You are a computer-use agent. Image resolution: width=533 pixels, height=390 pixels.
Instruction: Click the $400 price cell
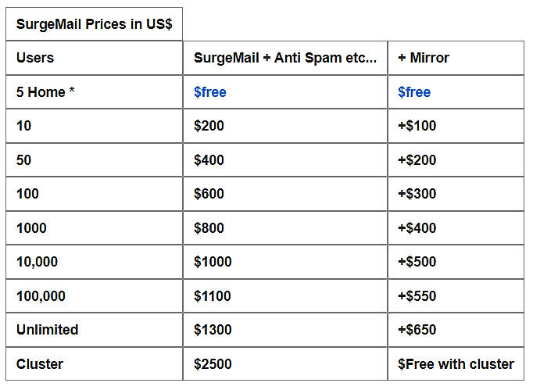[x=209, y=160]
